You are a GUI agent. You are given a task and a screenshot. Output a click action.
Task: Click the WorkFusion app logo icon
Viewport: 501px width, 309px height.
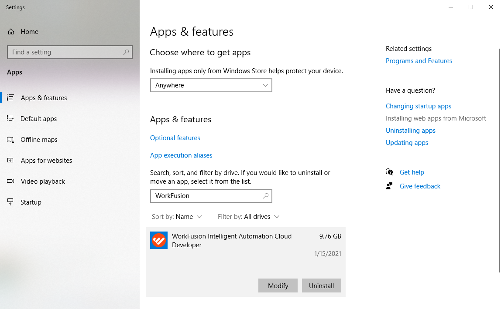159,240
